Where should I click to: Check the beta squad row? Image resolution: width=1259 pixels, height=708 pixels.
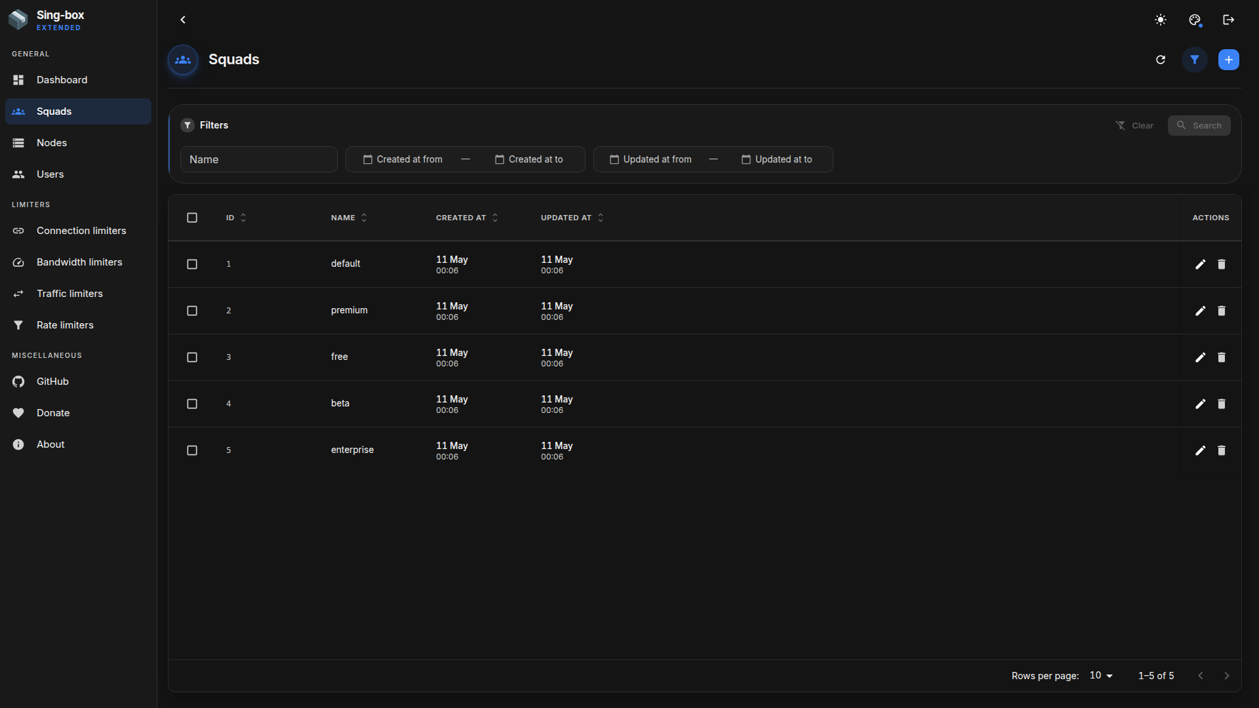tap(192, 404)
